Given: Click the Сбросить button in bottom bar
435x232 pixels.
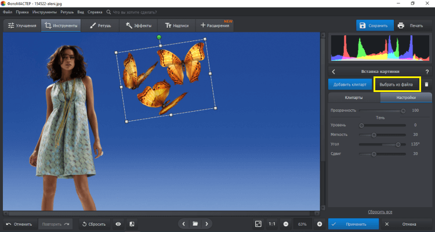Looking at the screenshot, I should pyautogui.click(x=95, y=224).
